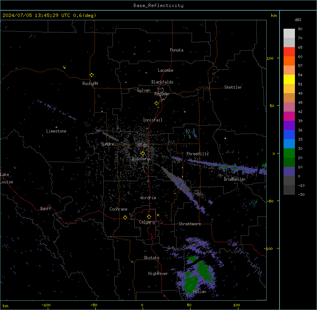Select the Sylvan label

[x=143, y=90]
